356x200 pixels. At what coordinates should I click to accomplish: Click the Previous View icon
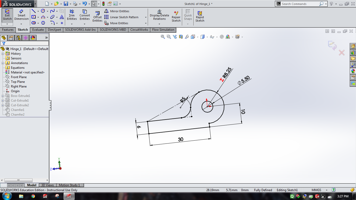point(175,37)
